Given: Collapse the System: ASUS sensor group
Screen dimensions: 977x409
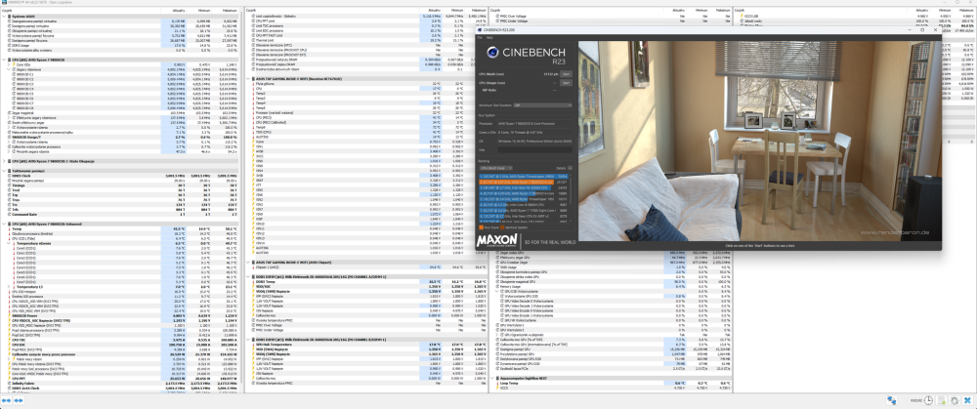Looking at the screenshot, I should 3,17.
